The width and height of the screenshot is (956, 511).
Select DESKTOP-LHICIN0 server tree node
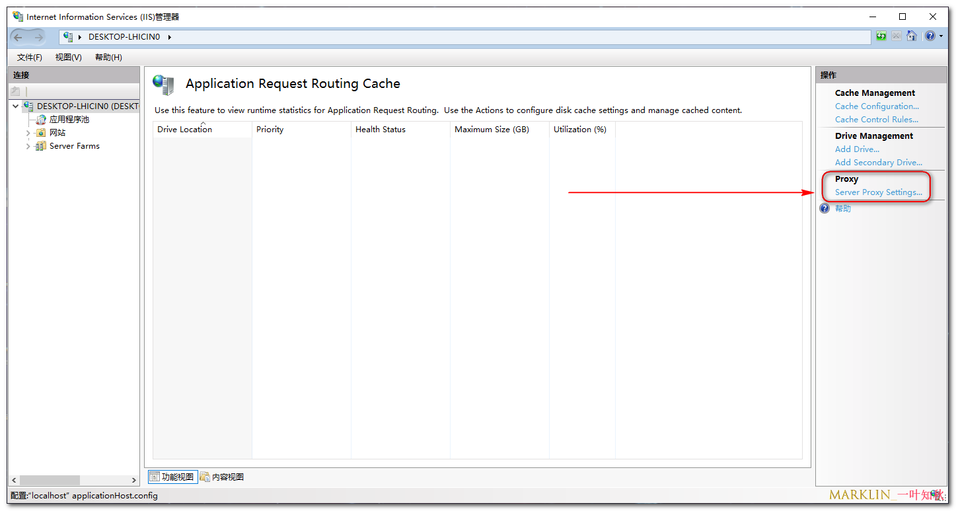[x=88, y=106]
